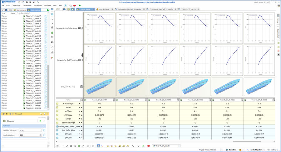This screenshot has width=281, height=152.
Task: Open sort dropdown arrow for sLength row
Action: tap(80, 119)
